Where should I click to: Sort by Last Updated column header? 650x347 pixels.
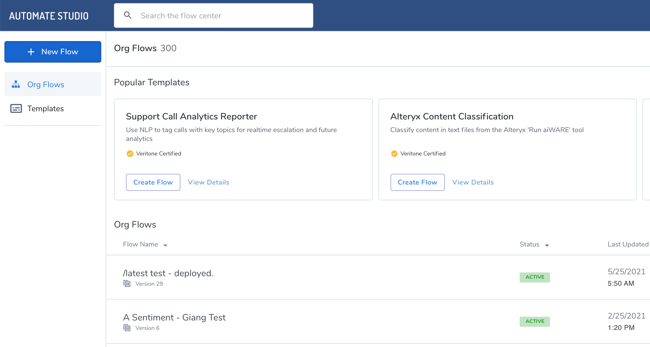[x=628, y=244]
